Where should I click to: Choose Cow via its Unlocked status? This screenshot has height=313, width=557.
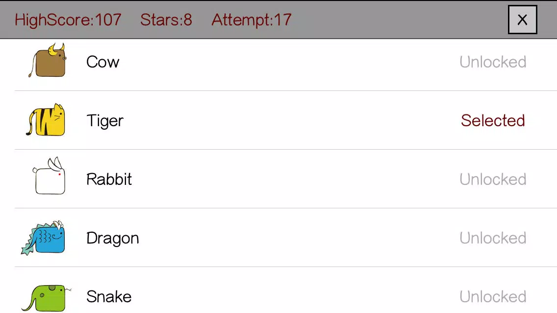coord(493,62)
